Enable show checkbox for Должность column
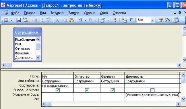186x109 pixels. point(152,90)
